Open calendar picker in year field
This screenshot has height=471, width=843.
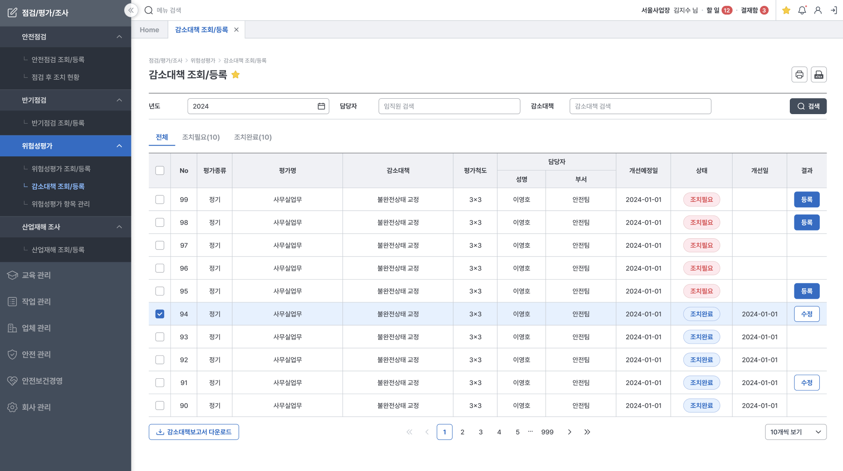click(321, 106)
